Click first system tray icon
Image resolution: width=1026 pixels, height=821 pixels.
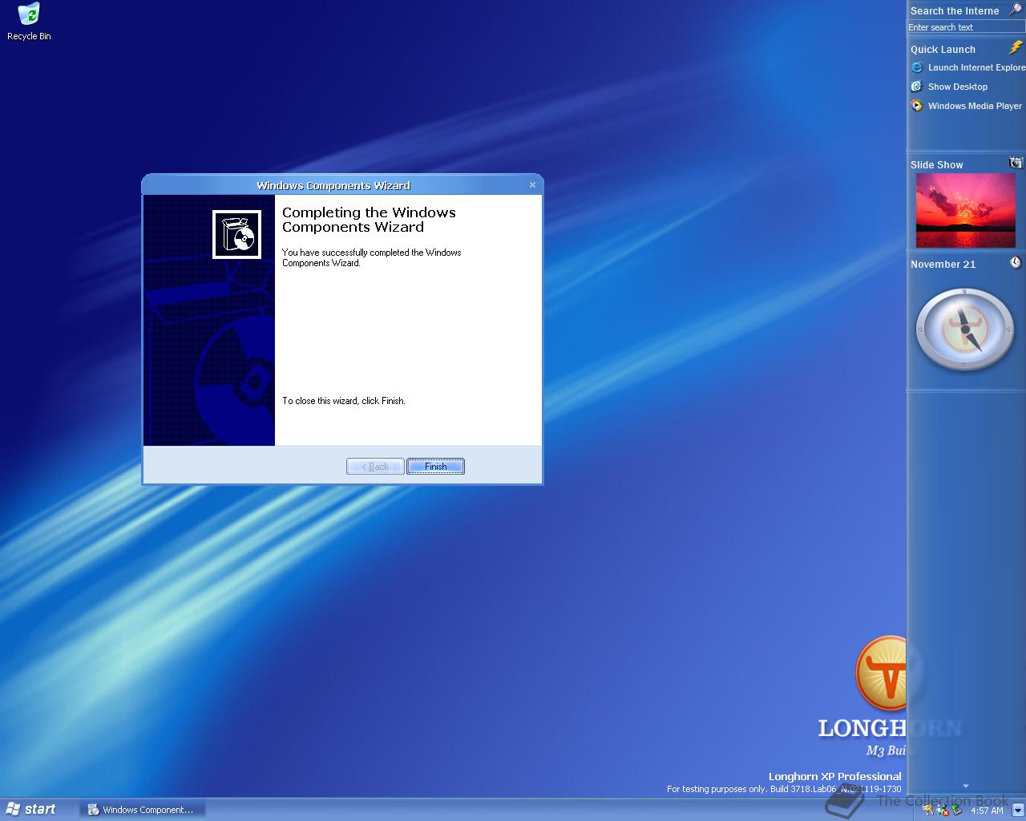(x=928, y=811)
